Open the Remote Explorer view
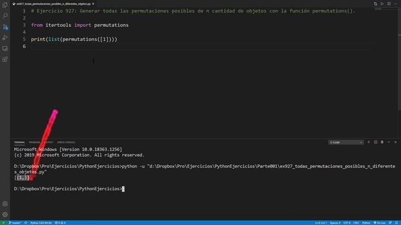The height and width of the screenshot is (225, 401). point(5,48)
